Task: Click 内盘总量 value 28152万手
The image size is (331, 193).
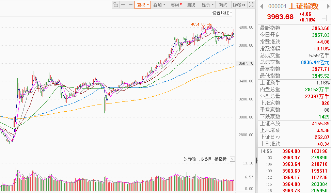Action: click(x=317, y=90)
